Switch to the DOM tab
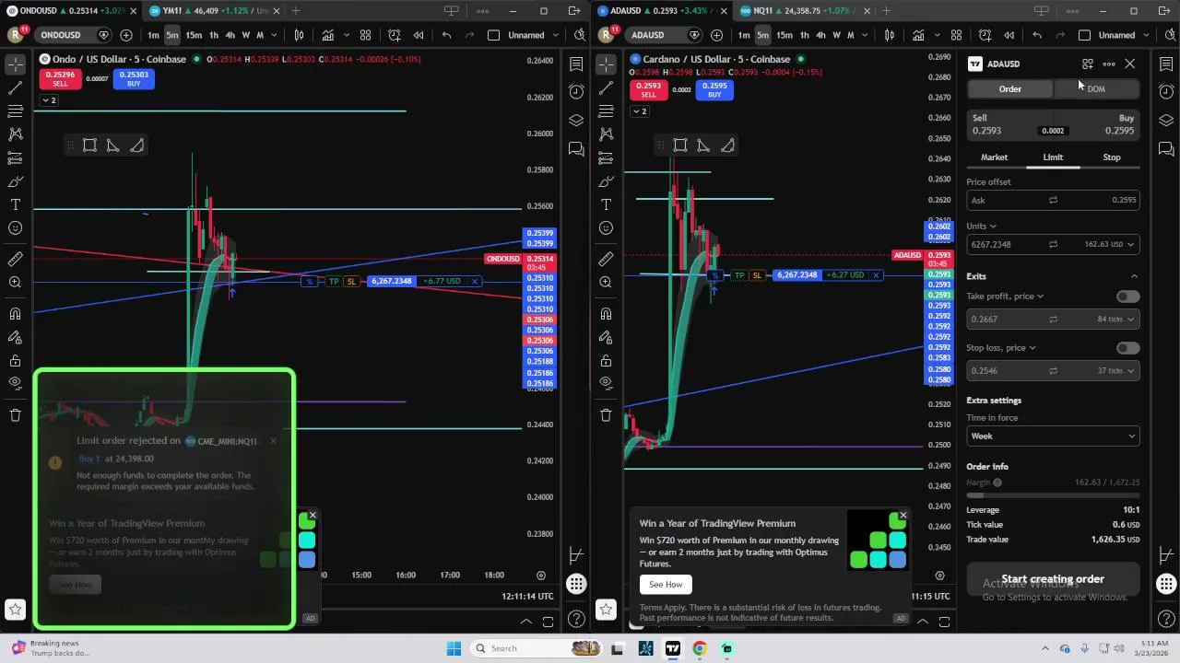 tap(1096, 88)
